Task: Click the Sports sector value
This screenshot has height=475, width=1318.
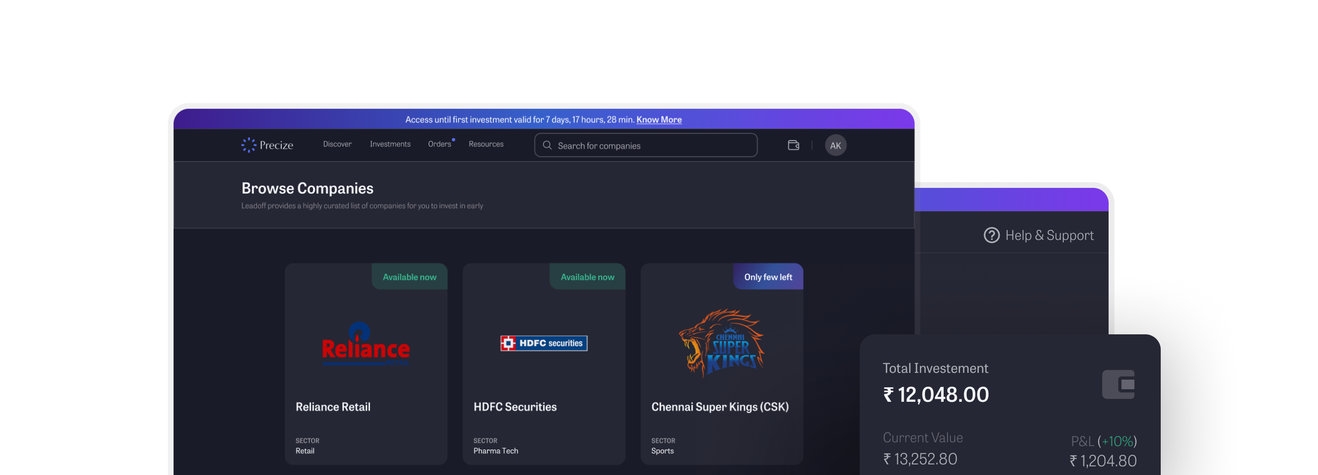Action: click(662, 451)
